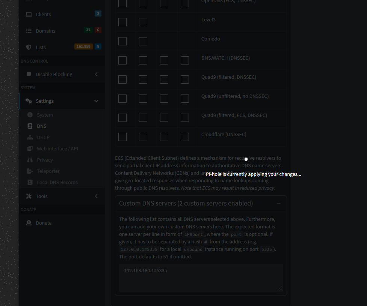Open Privacy via the binoculars icon
The image size is (367, 306).
coord(30,160)
